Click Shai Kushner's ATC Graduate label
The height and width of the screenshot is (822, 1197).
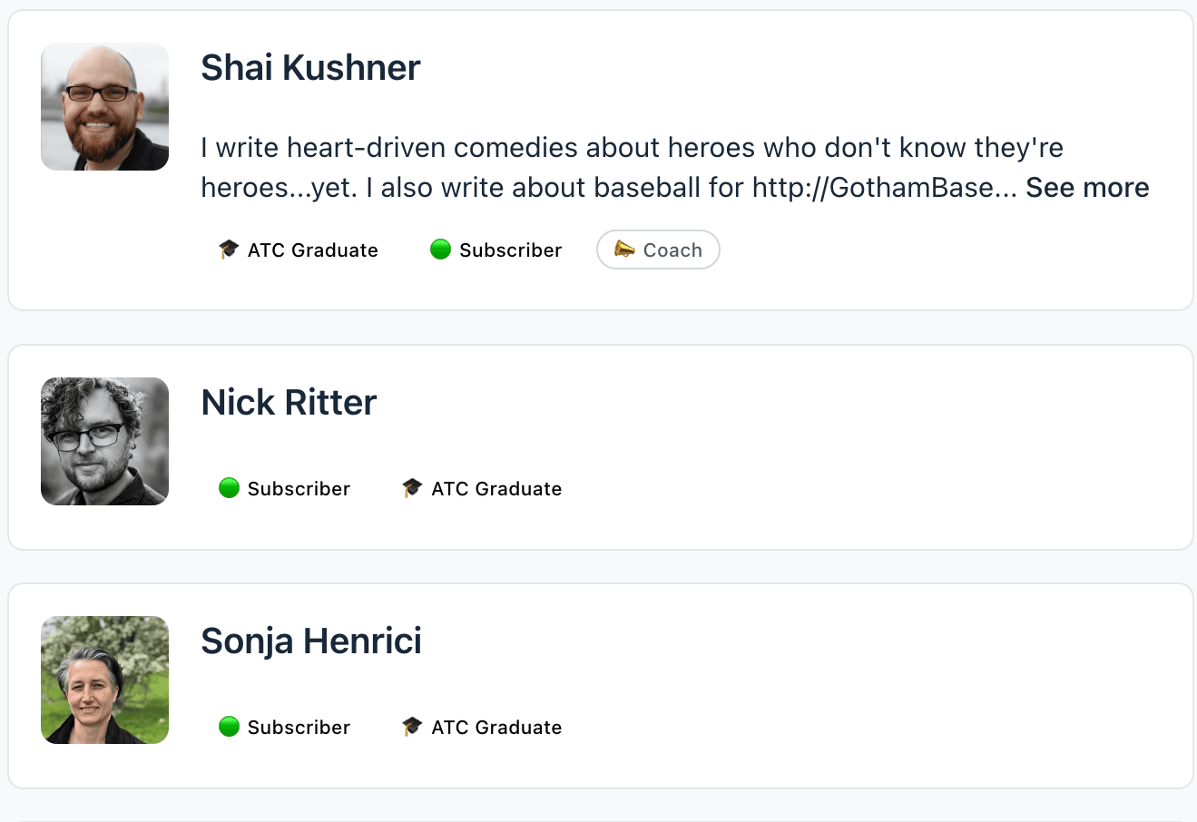coord(312,250)
